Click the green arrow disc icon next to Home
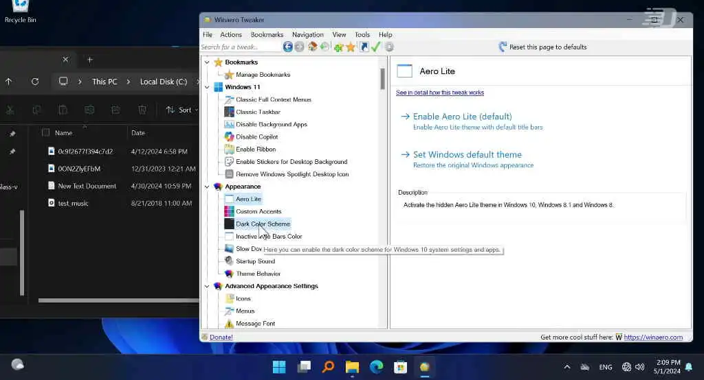 pos(324,47)
